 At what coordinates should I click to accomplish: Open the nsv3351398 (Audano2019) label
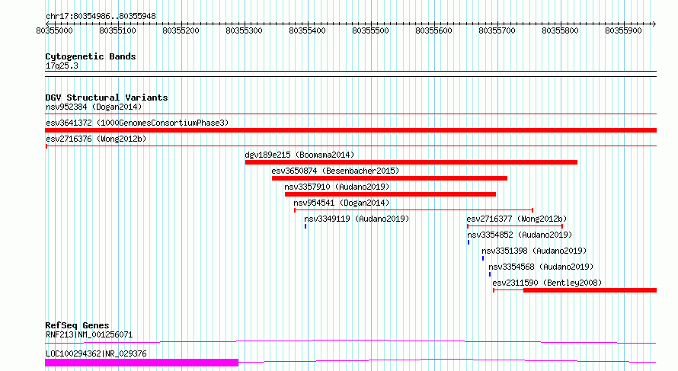pos(534,251)
